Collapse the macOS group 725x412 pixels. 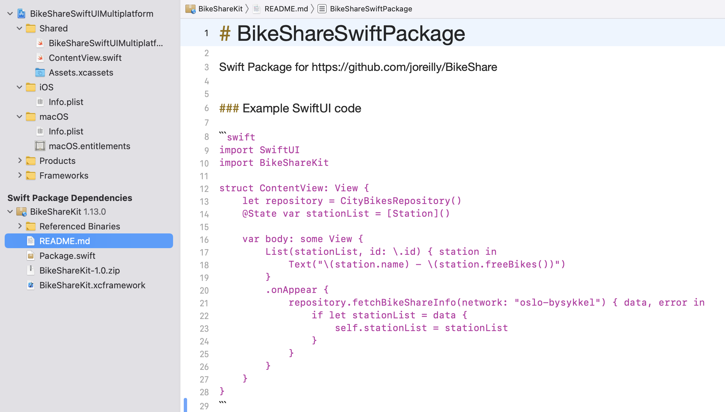pos(19,117)
